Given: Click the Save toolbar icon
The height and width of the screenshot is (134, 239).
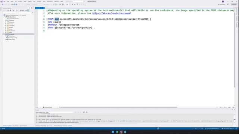Looking at the screenshot, I should (14, 4).
